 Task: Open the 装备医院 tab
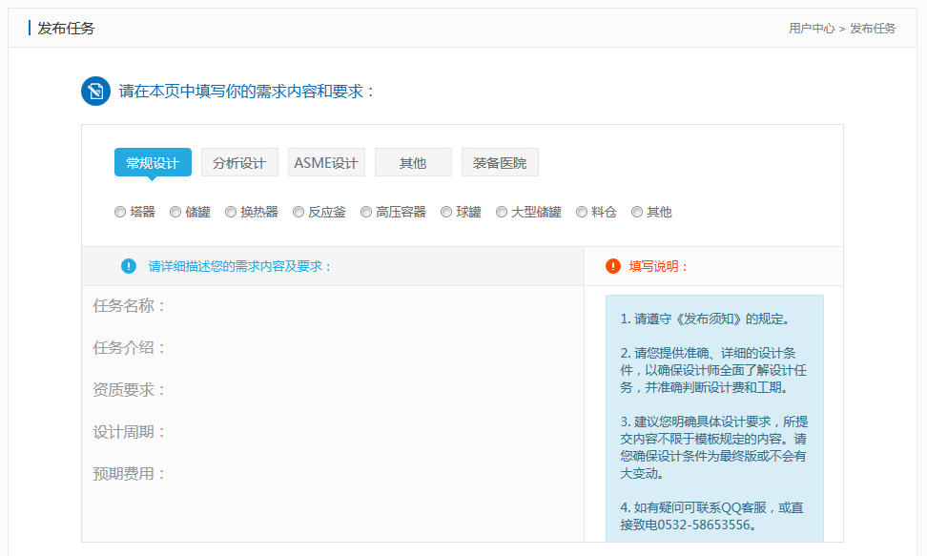pyautogui.click(x=500, y=163)
